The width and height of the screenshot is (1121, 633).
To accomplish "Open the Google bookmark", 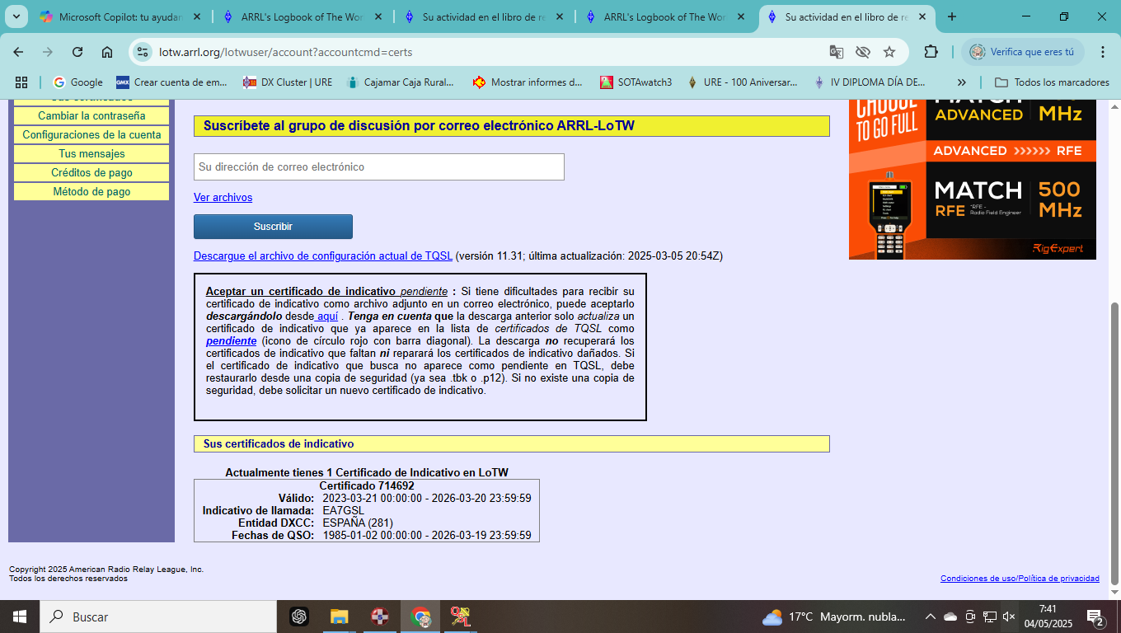I will [77, 82].
